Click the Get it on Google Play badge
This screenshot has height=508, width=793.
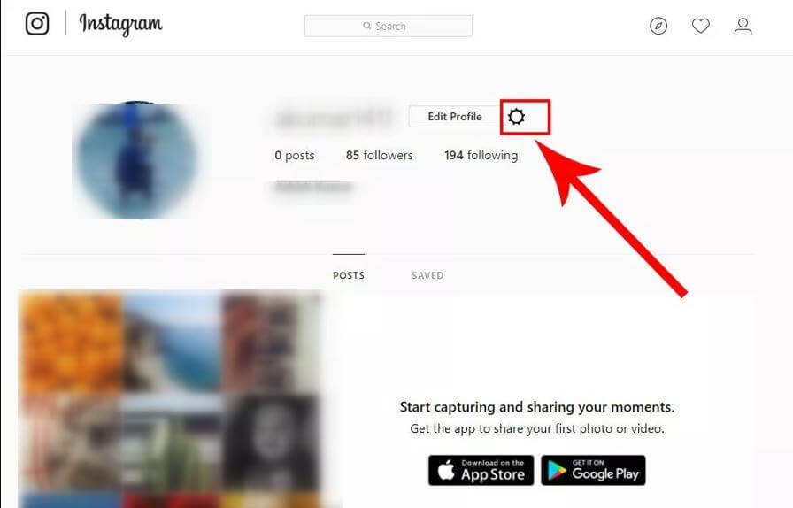[x=593, y=470]
